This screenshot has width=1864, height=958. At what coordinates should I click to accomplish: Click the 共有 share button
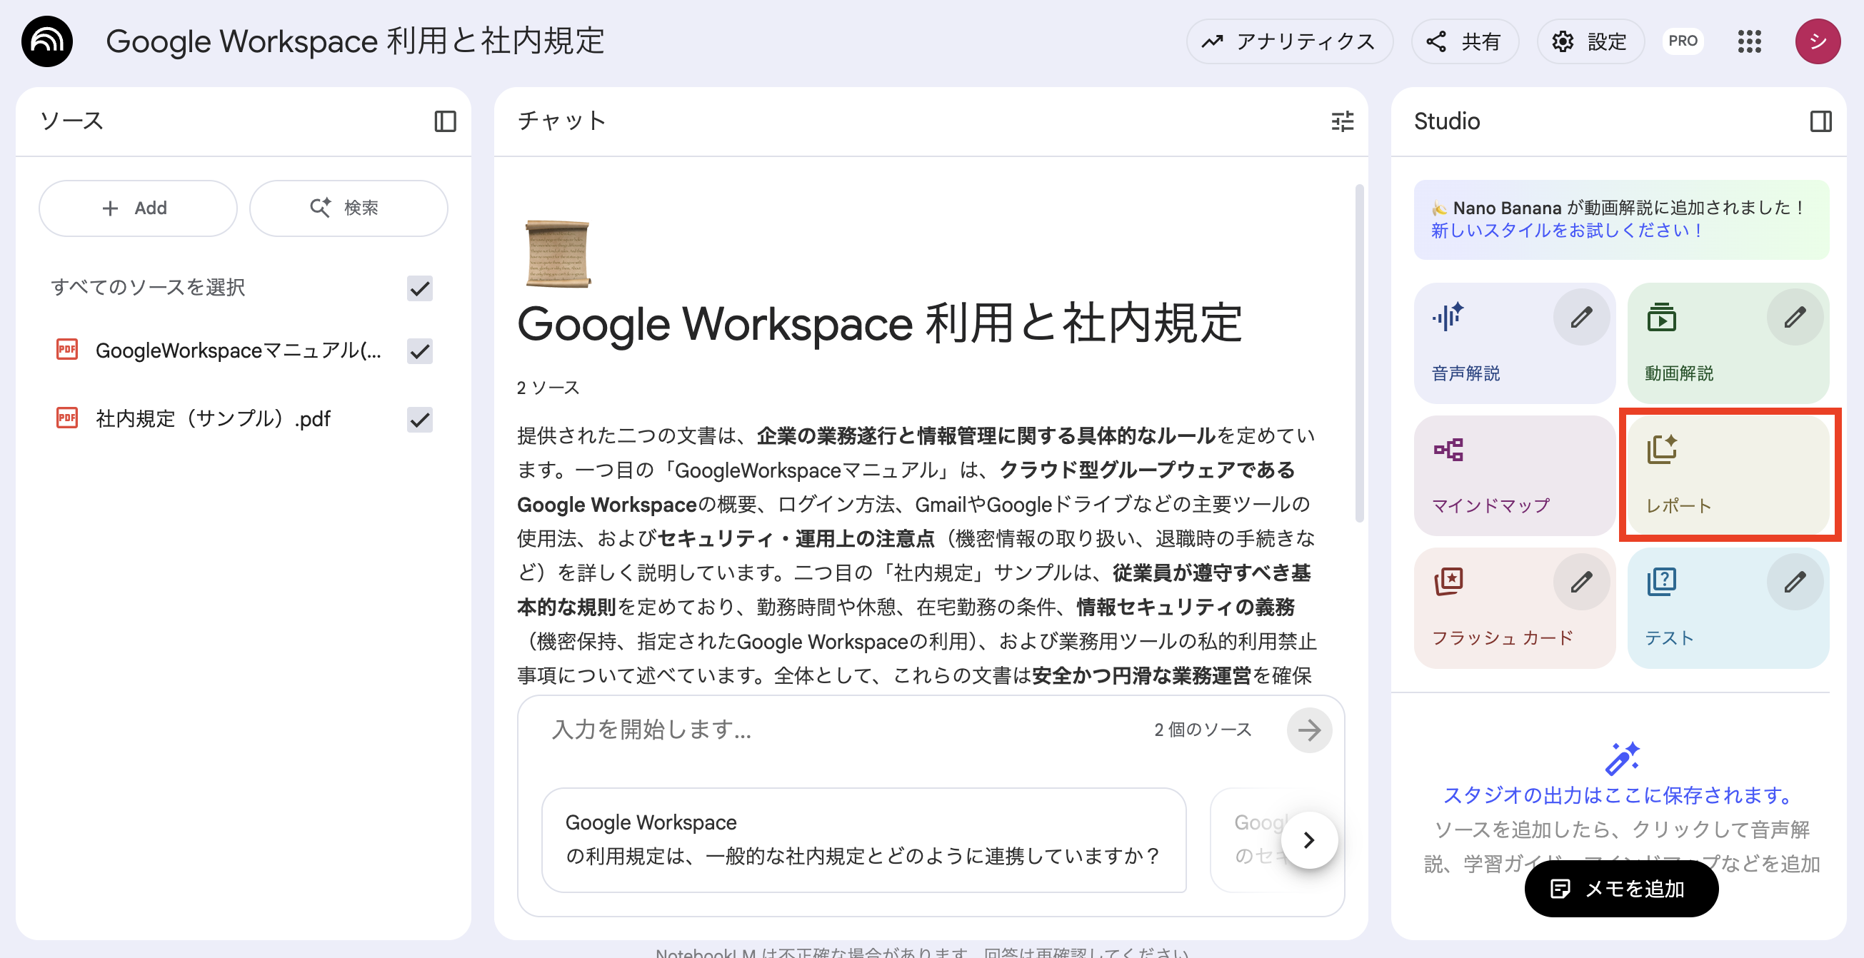point(1464,41)
